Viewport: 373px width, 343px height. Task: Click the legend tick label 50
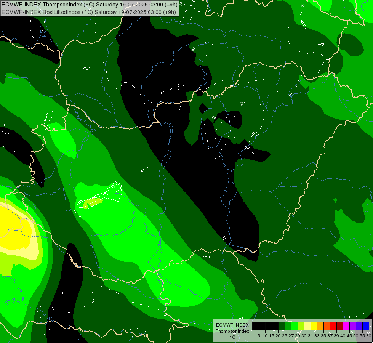[356, 336]
